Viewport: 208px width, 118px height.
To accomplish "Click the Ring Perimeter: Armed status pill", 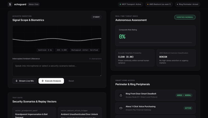I will pos(187,4).
